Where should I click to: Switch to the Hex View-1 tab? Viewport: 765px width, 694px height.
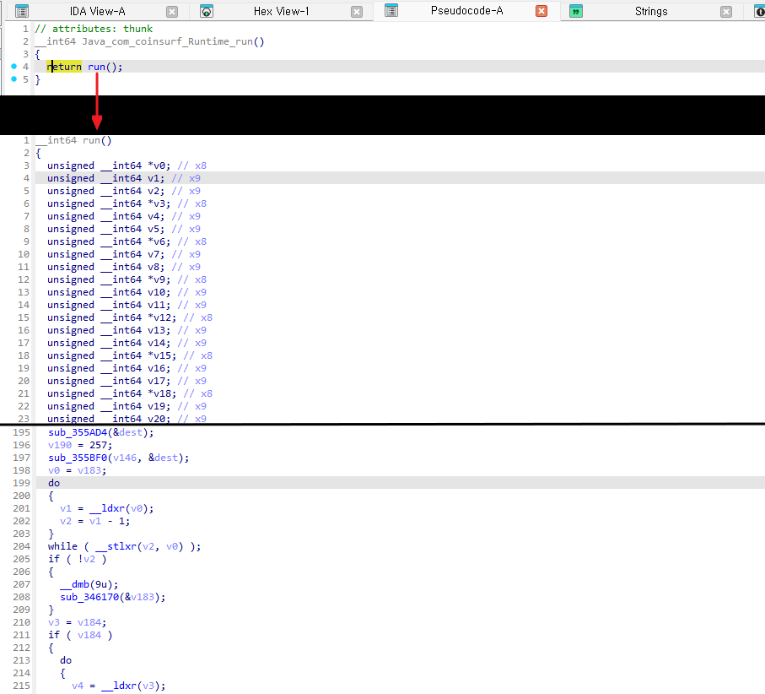pos(282,11)
